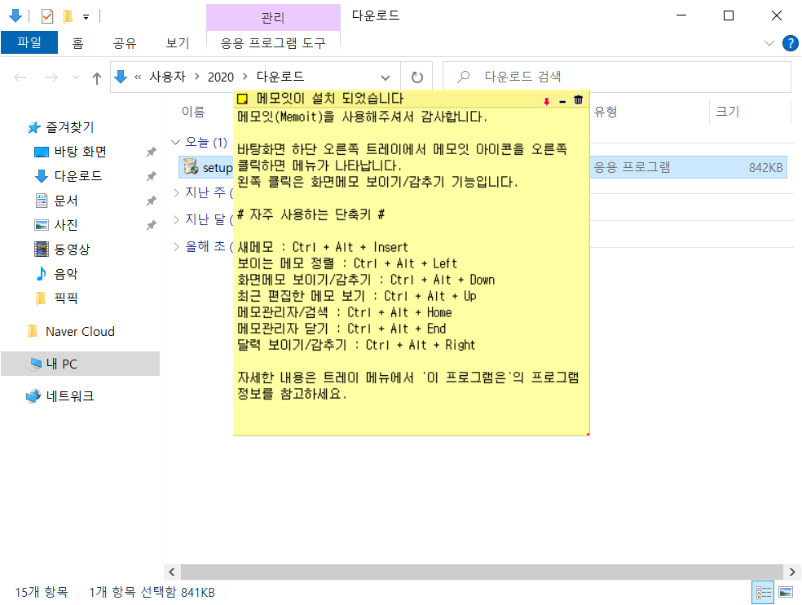Select the 관리 contextual tab
Viewport: 802px width, 605px height.
pyautogui.click(x=273, y=17)
